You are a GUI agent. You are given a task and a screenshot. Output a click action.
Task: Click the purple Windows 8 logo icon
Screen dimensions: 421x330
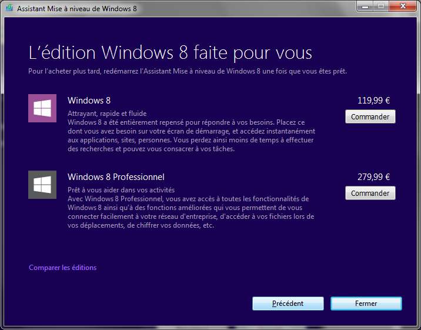[x=42, y=108]
